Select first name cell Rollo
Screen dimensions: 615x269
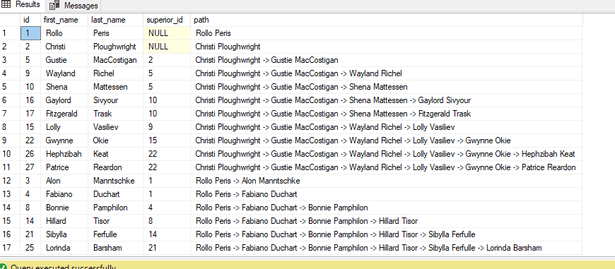tap(64, 33)
